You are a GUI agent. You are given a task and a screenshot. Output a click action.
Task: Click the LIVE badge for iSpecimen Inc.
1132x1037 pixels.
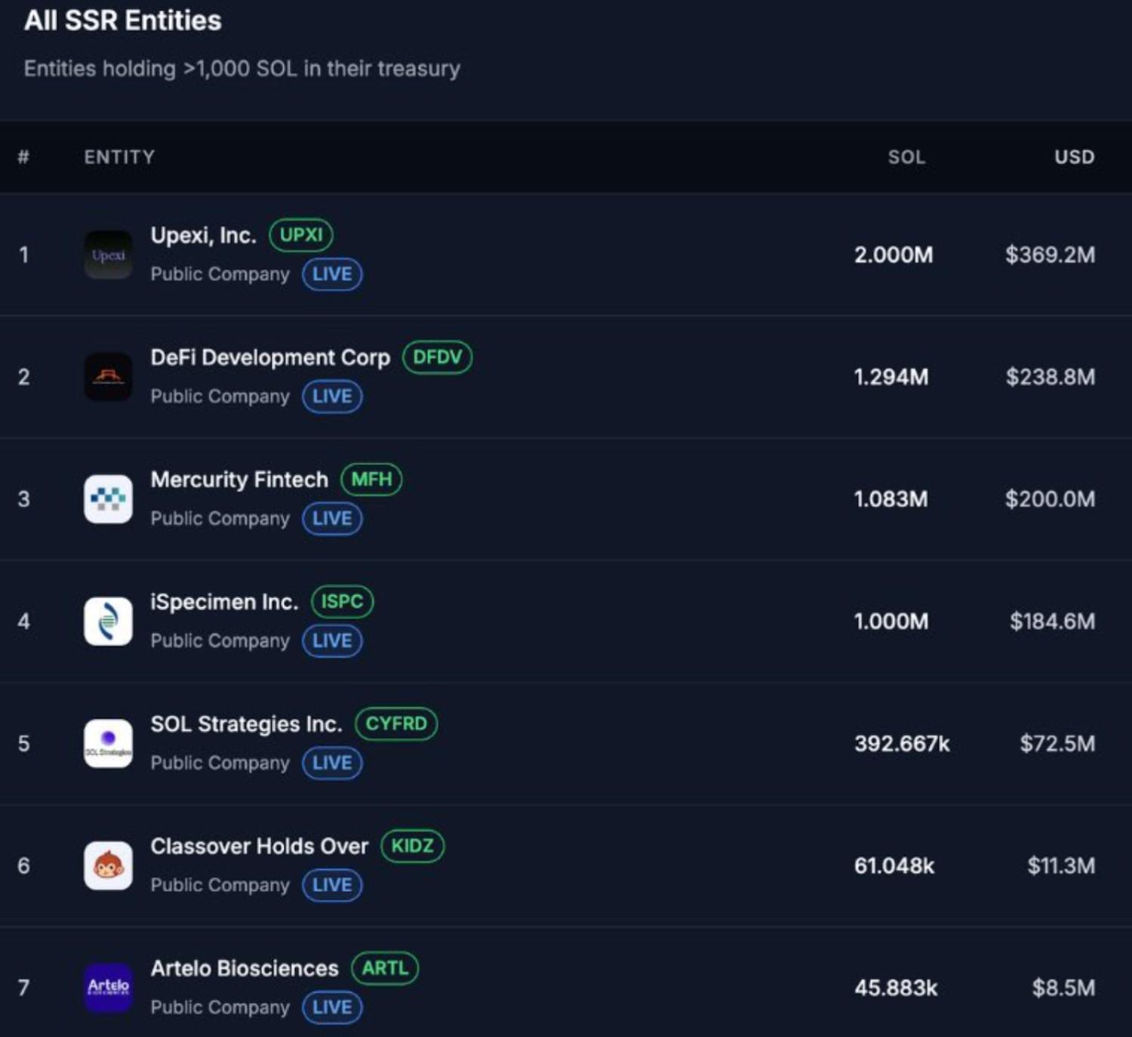click(332, 641)
